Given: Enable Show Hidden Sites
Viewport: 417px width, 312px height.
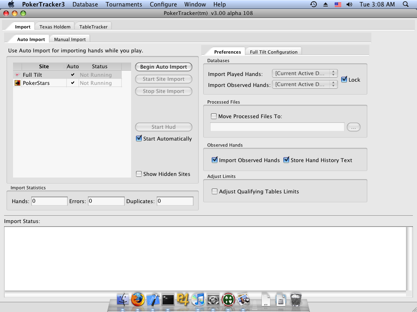Looking at the screenshot, I should click(139, 174).
